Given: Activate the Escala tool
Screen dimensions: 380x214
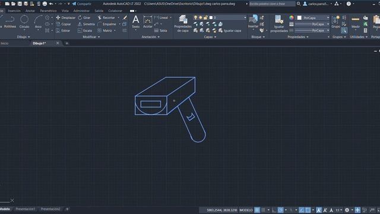Looking at the screenshot, I should click(85, 30).
